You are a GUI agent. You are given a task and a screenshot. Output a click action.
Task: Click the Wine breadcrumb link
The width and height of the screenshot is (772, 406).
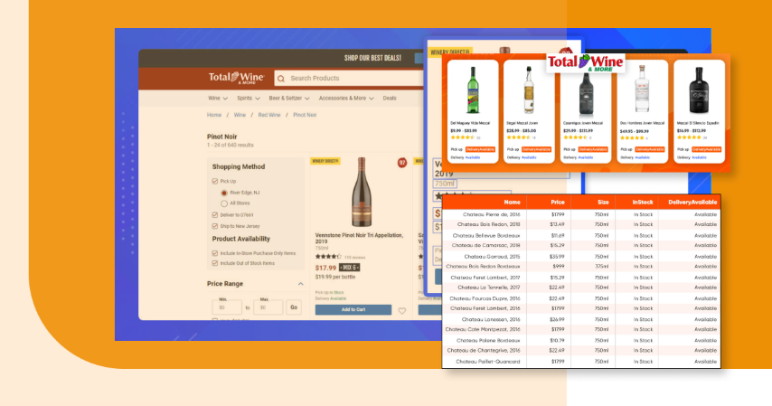(x=240, y=115)
